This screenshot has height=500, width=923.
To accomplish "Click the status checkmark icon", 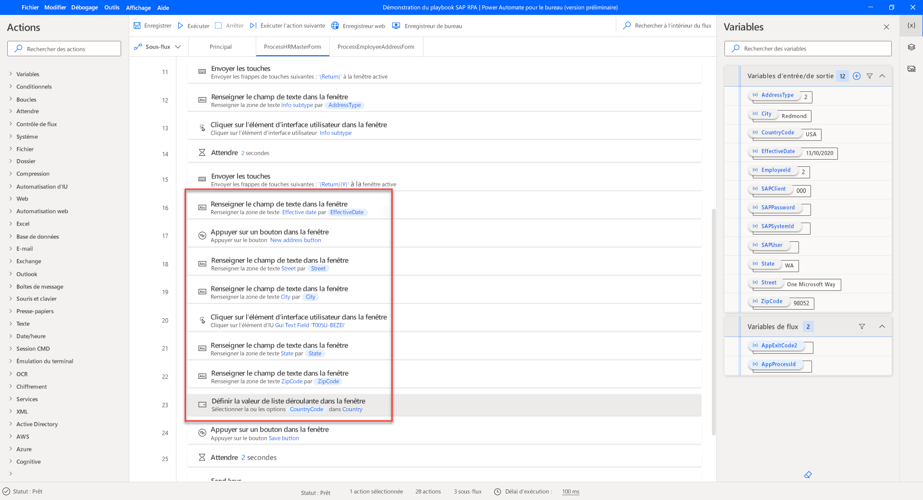I will pos(6,491).
